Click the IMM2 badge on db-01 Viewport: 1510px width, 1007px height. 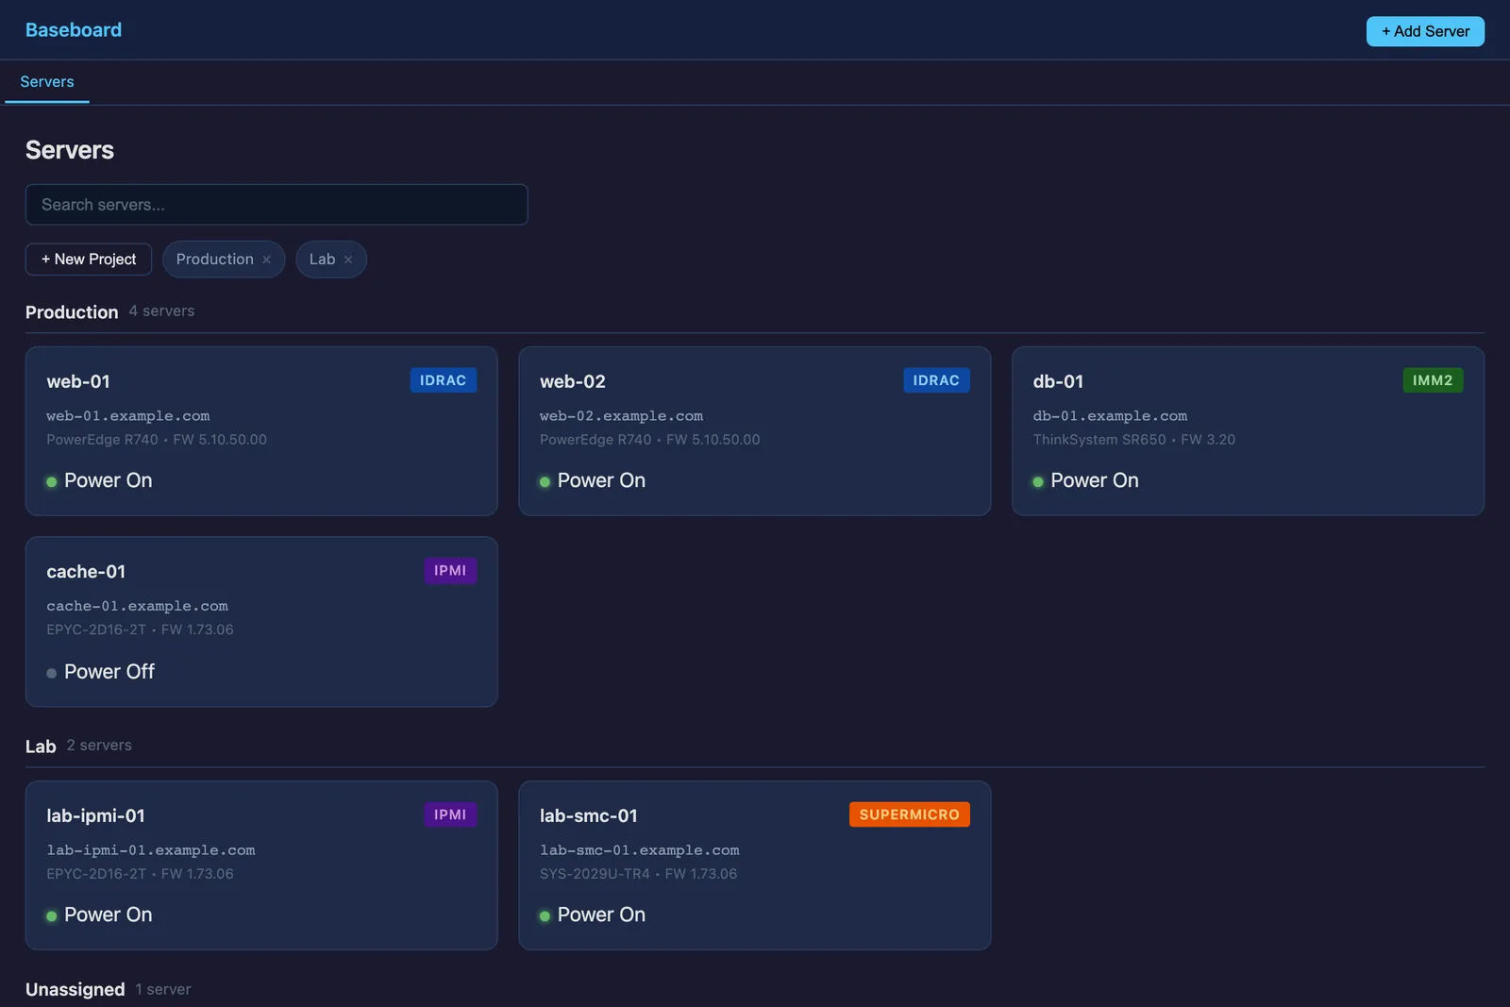[1433, 380]
